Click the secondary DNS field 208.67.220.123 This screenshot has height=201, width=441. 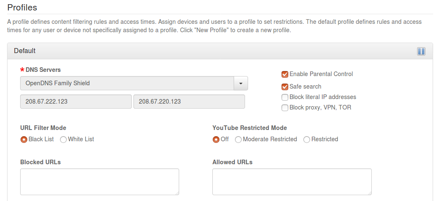point(189,102)
